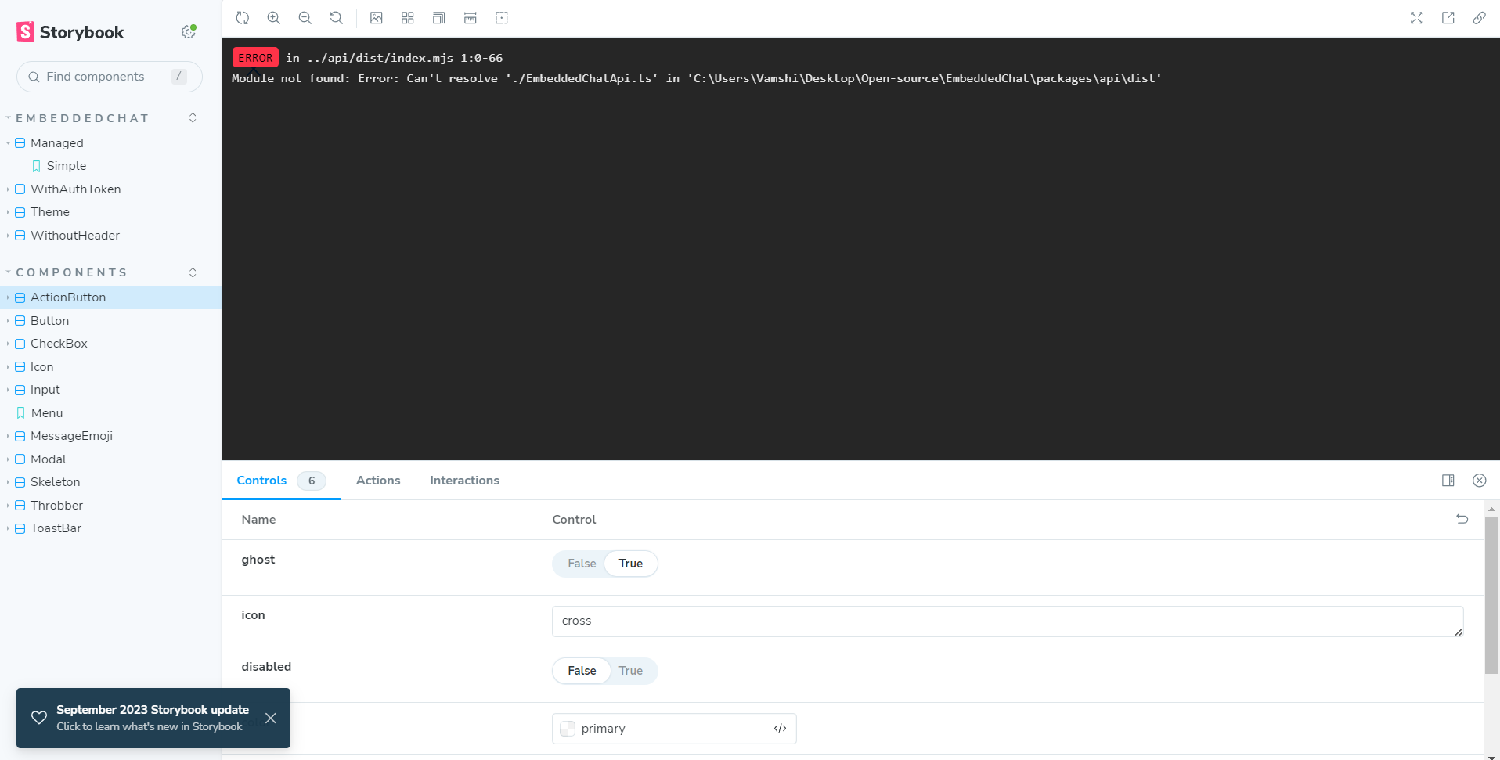Go full screen on the story preview
This screenshot has width=1500, height=760.
1417,18
